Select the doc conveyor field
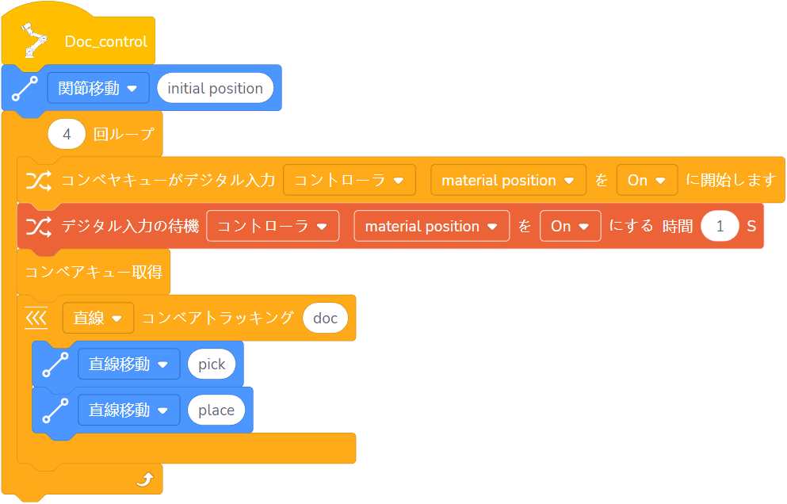 [325, 318]
